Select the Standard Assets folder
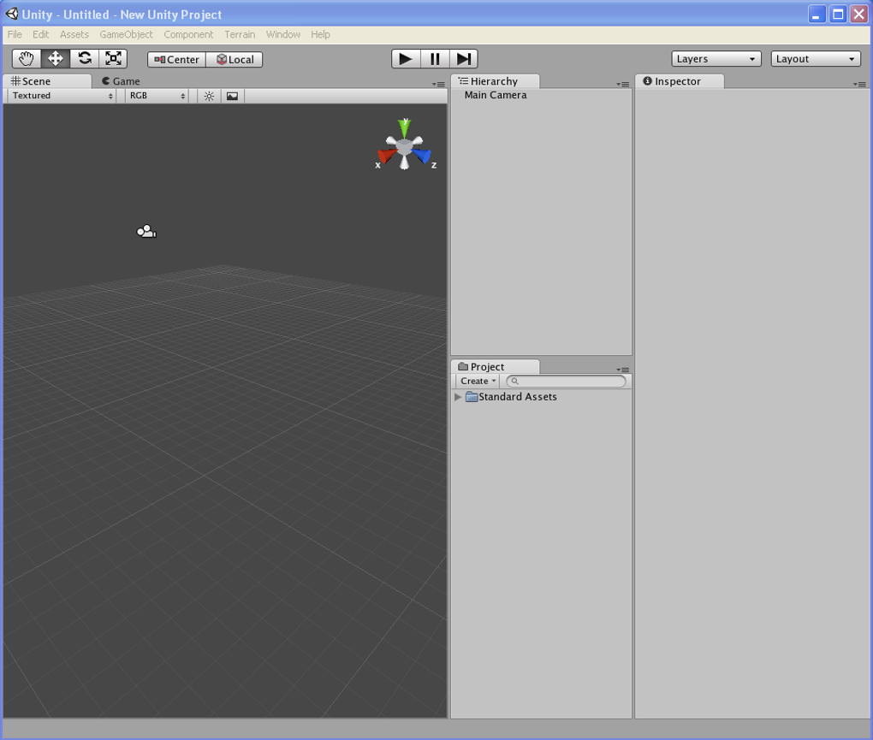Viewport: 873px width, 740px height. (511, 397)
